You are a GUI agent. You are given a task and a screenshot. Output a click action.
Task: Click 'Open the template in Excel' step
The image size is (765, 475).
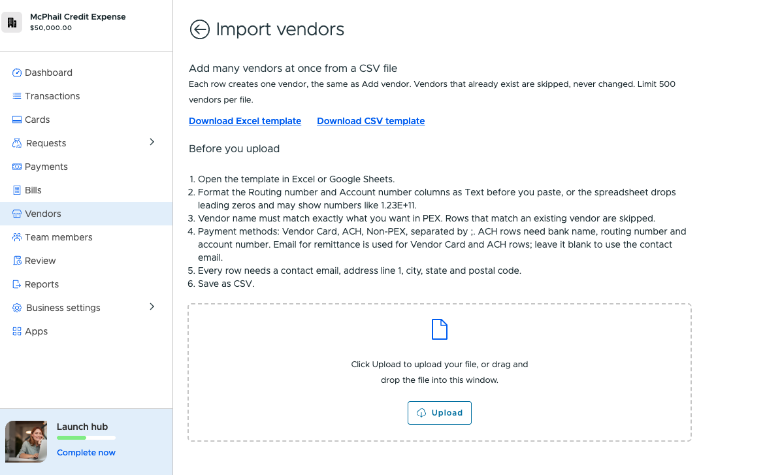[x=296, y=179]
